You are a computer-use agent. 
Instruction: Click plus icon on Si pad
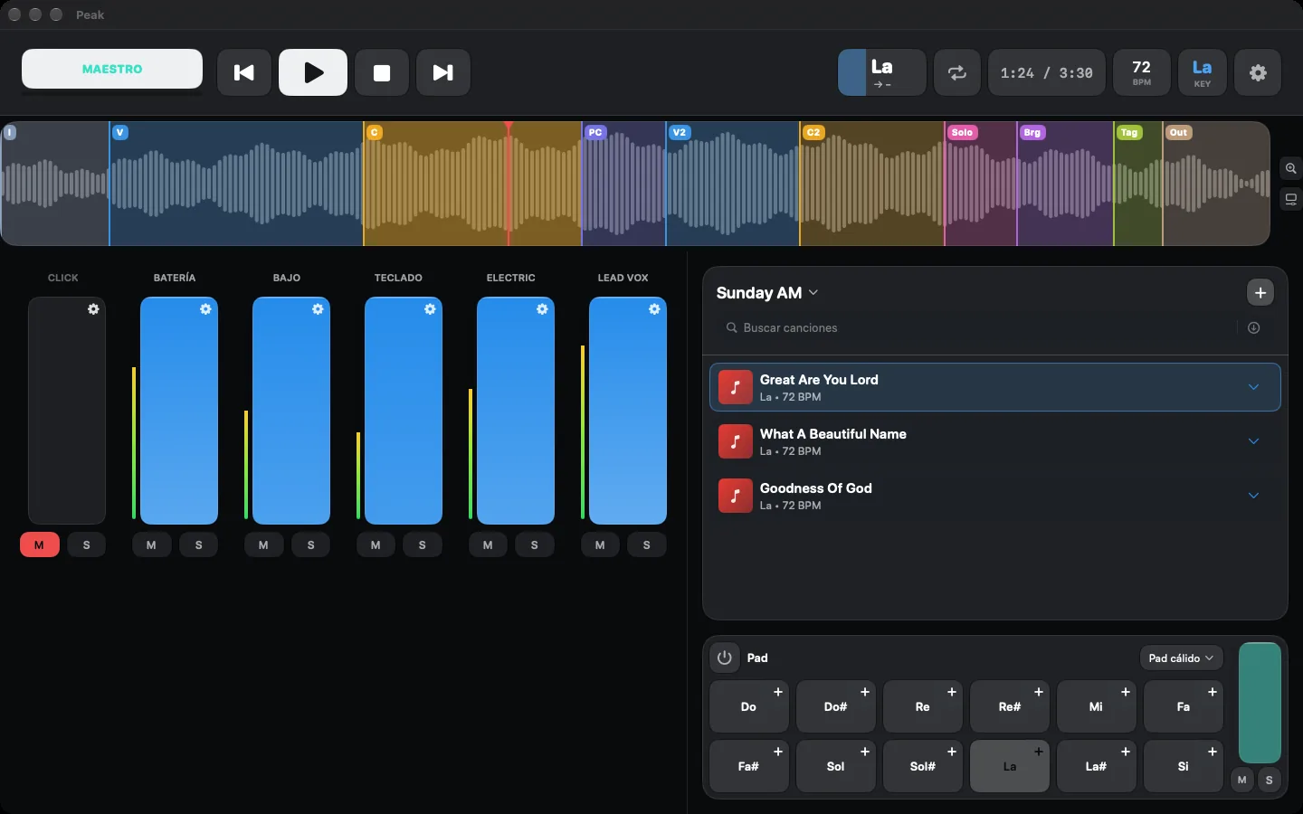pyautogui.click(x=1213, y=752)
